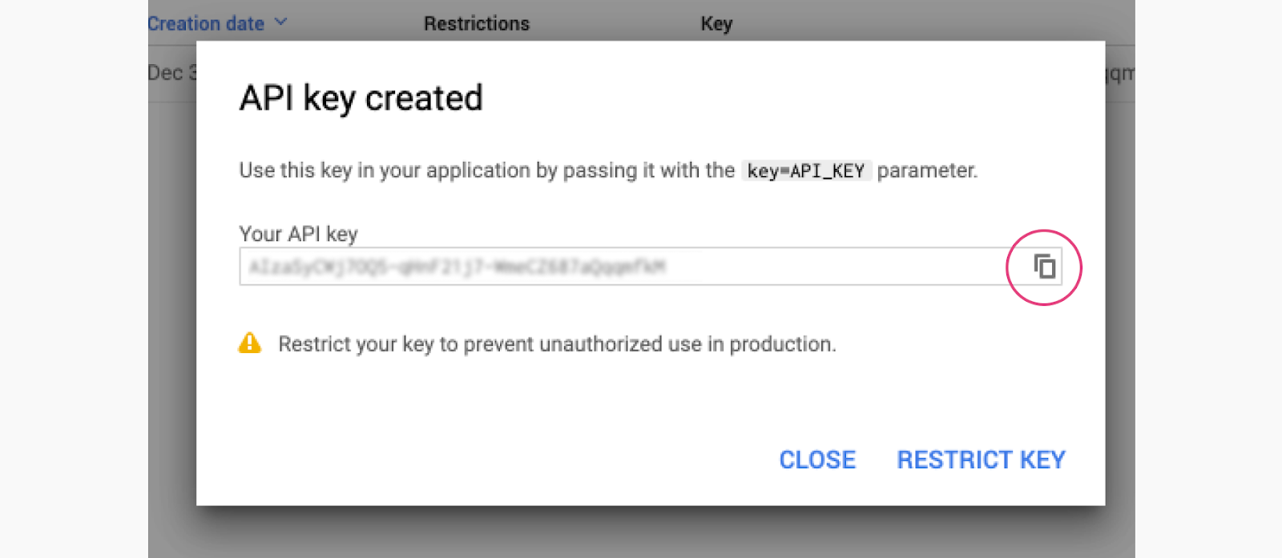Click the yellow warning triangle icon

tap(250, 343)
